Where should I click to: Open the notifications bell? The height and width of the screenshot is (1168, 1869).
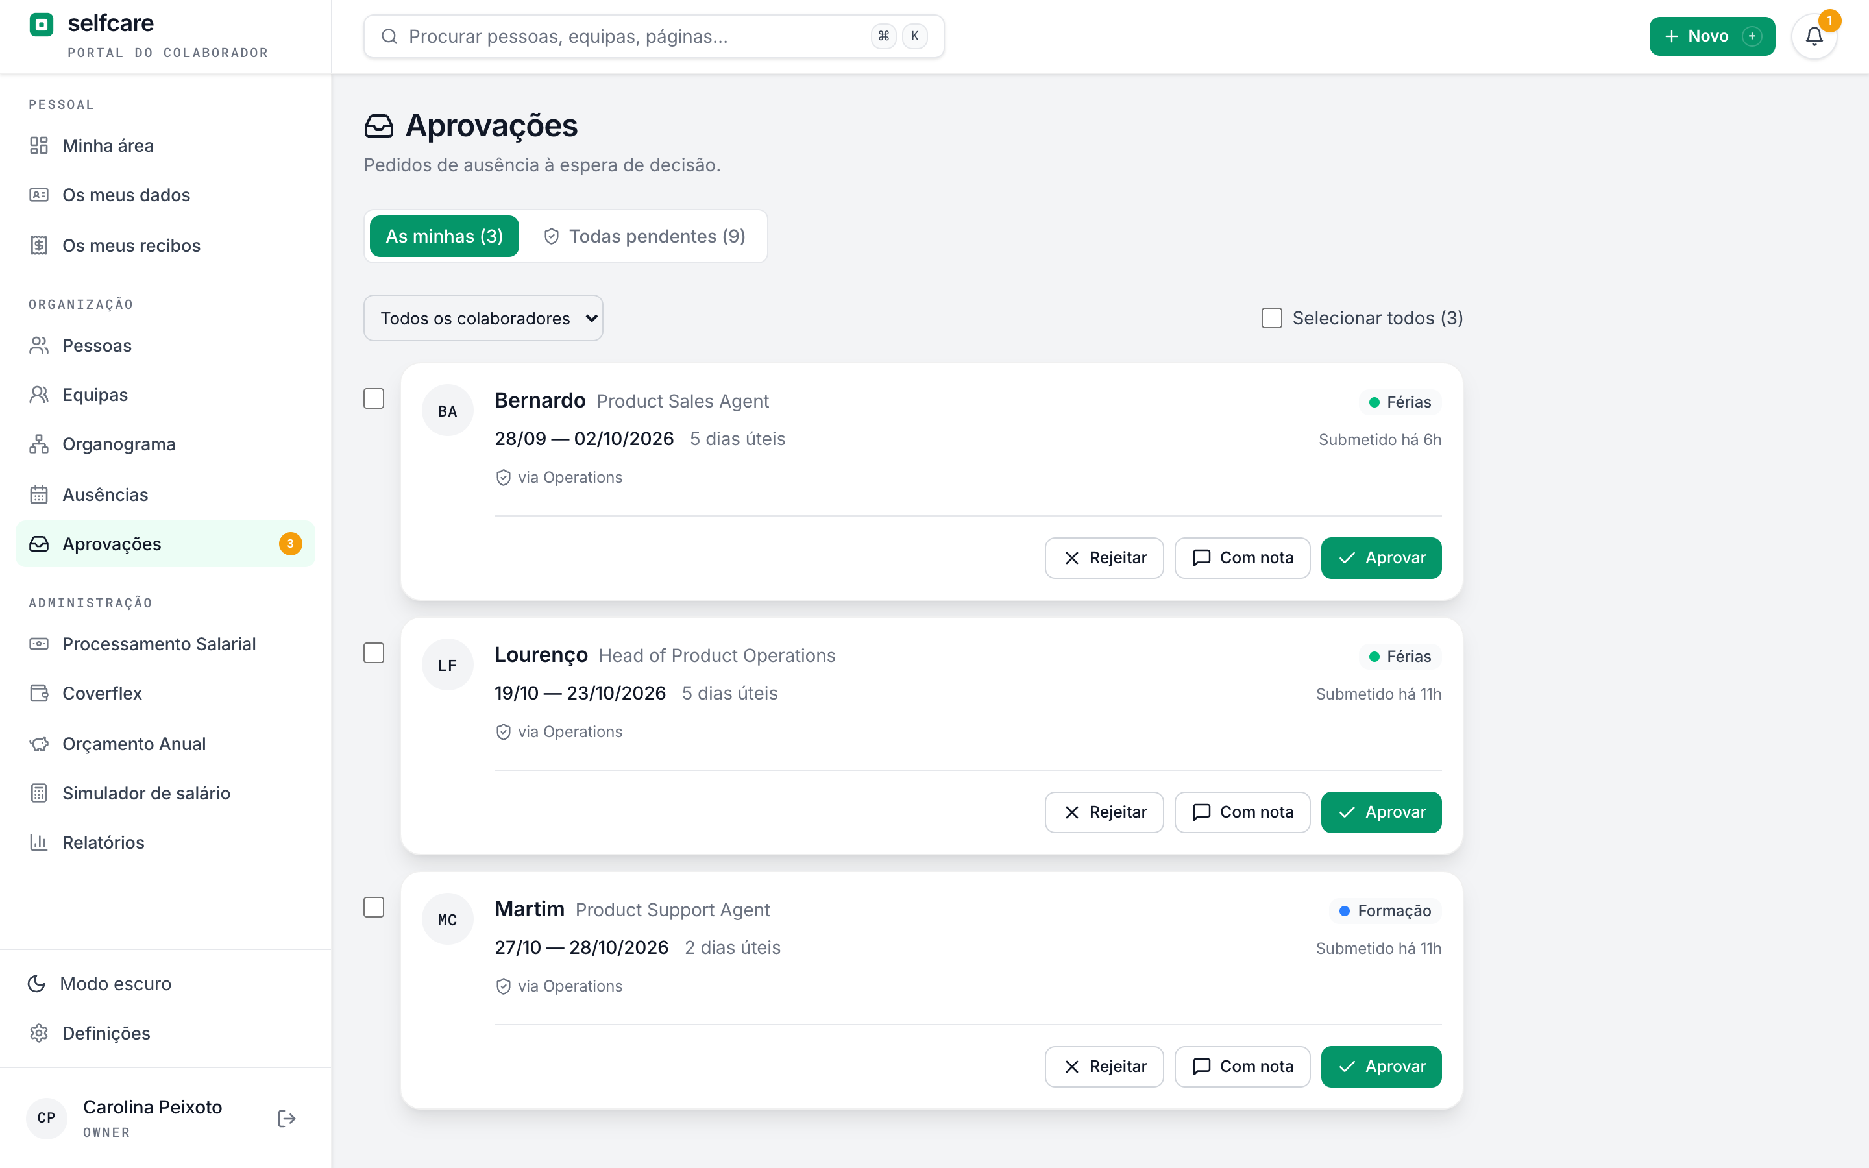(x=1813, y=36)
